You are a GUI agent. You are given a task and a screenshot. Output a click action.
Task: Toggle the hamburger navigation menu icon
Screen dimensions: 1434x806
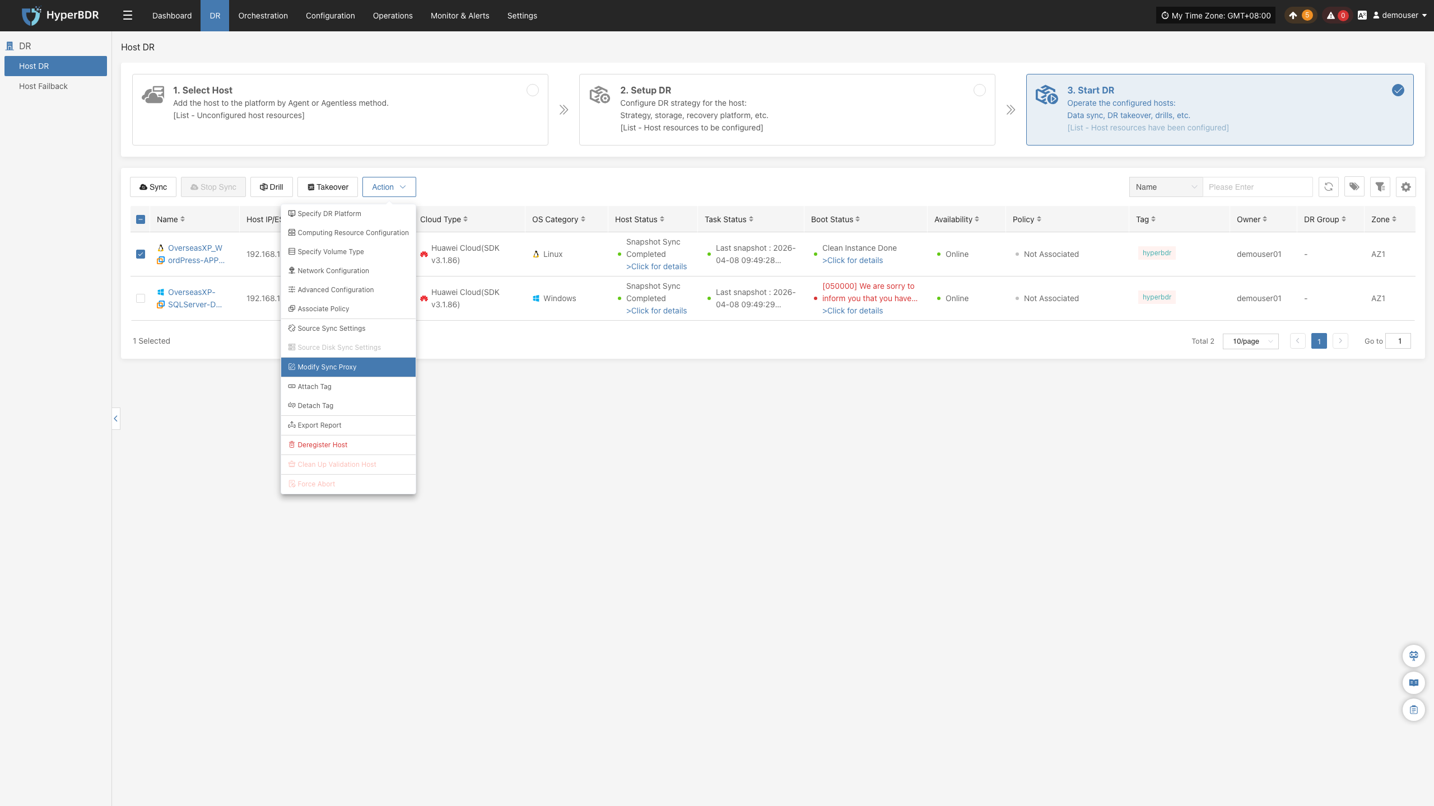[x=128, y=15]
